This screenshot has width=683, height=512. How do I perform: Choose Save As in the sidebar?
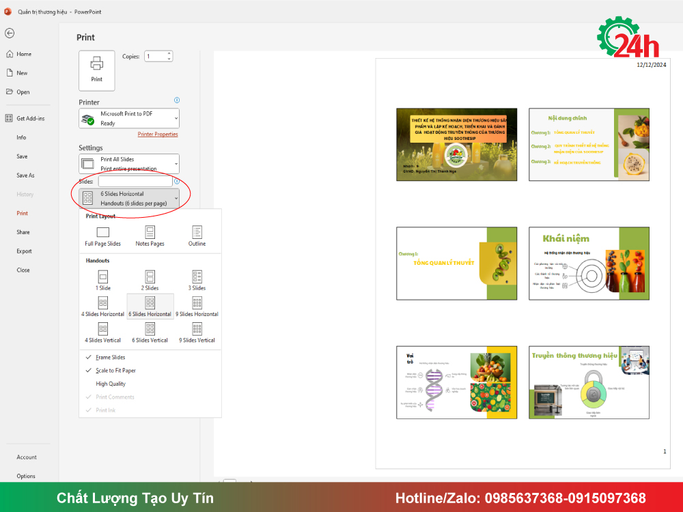(25, 175)
